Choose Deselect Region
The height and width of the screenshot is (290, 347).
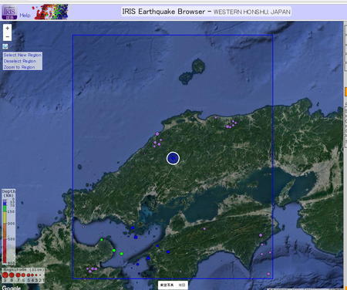[x=20, y=61]
